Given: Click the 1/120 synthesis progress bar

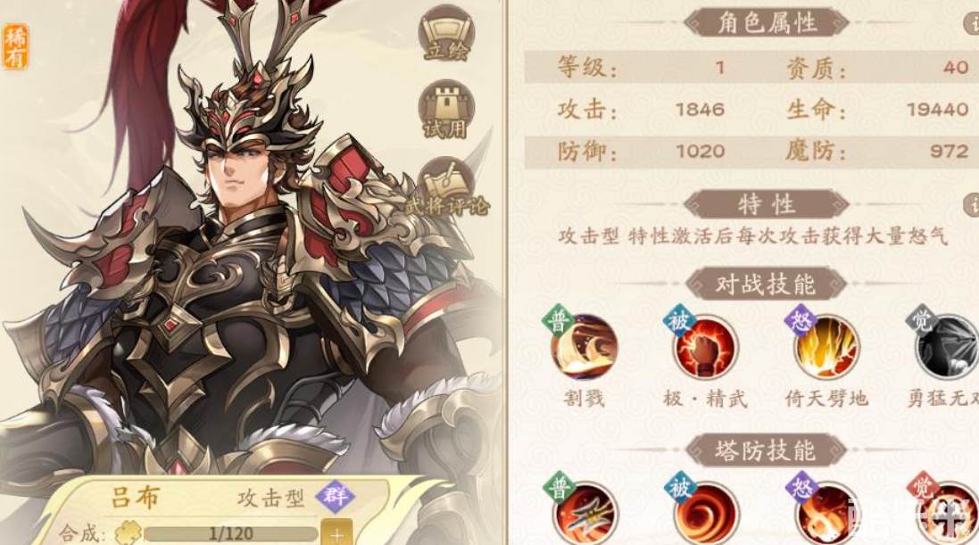Looking at the screenshot, I should pyautogui.click(x=229, y=533).
